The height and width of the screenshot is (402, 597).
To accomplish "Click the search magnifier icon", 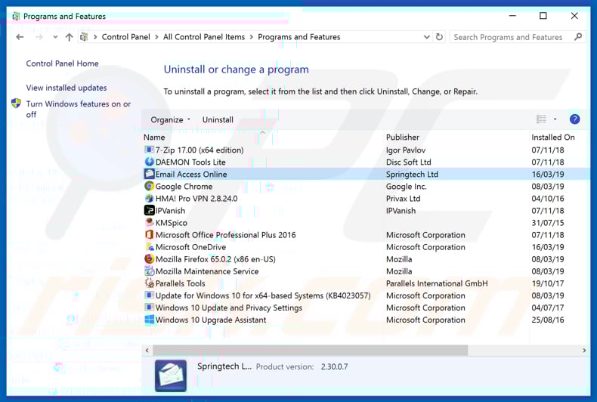I will coord(578,37).
